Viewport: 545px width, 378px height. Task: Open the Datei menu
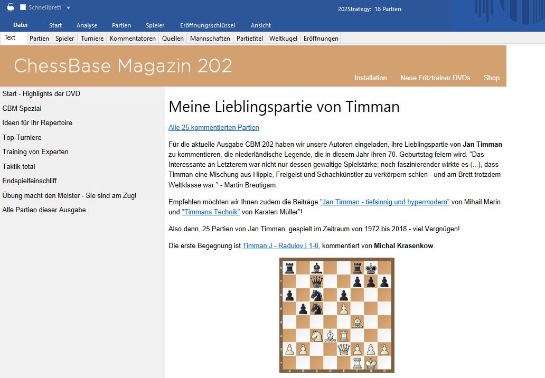coord(20,25)
